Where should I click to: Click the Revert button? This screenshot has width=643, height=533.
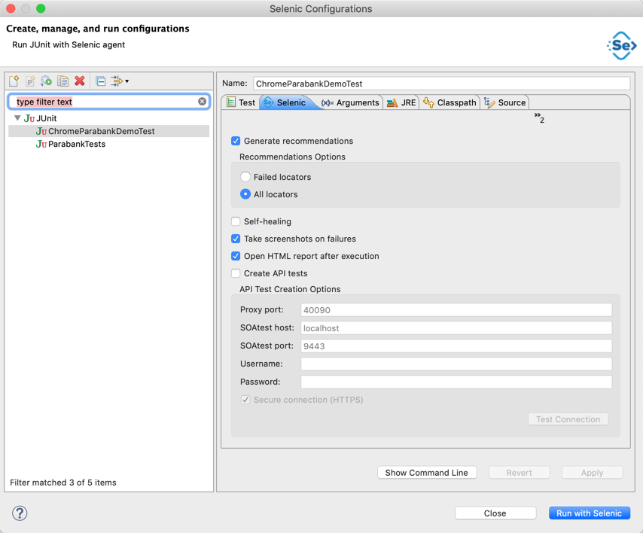click(x=519, y=472)
